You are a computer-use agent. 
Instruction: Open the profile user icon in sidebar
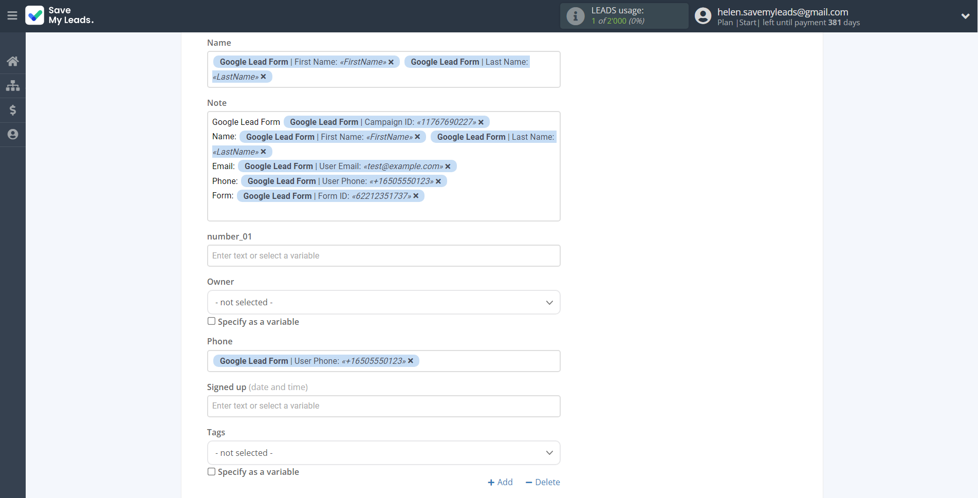tap(13, 134)
